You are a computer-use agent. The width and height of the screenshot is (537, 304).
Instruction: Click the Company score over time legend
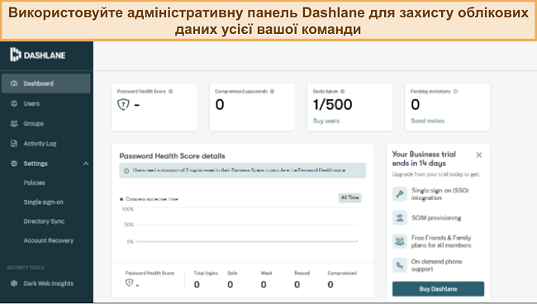click(x=149, y=199)
